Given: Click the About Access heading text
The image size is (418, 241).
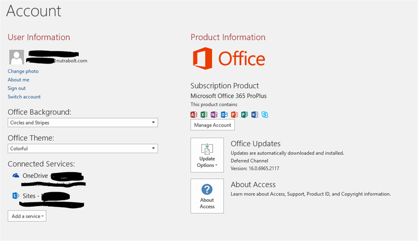Looking at the screenshot, I should pos(253,184).
